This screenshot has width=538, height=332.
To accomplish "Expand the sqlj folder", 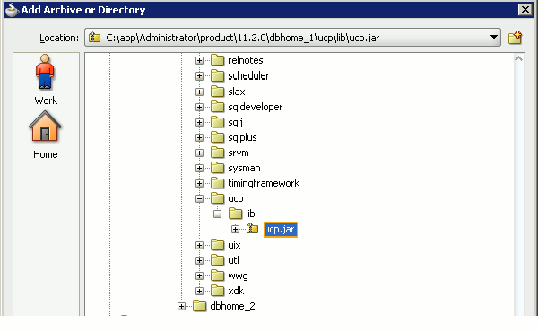I will (x=199, y=123).
